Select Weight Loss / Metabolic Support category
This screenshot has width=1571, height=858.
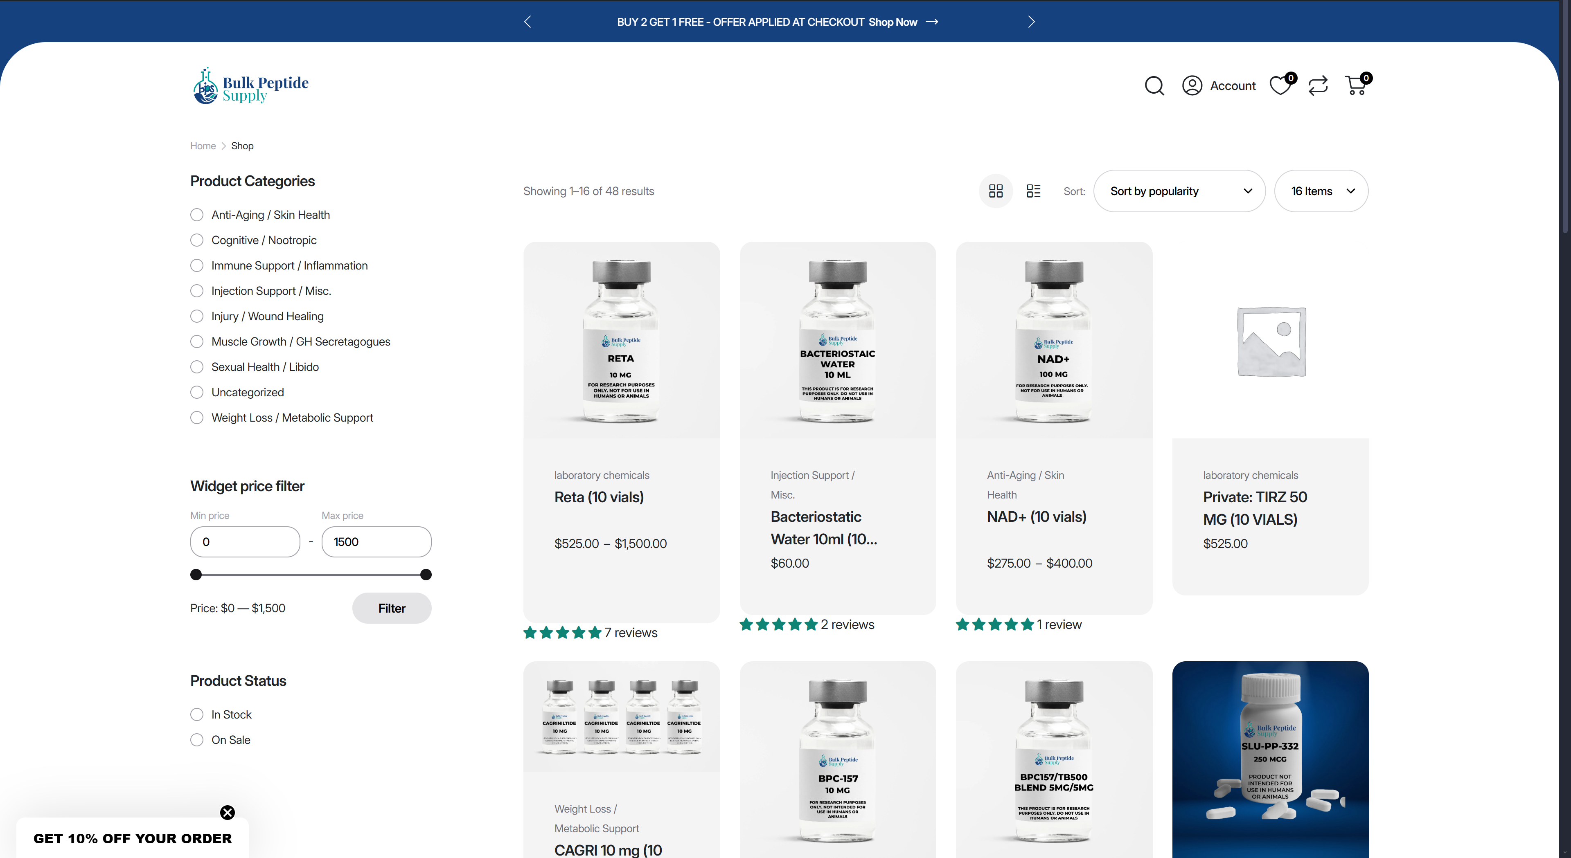[x=197, y=418]
